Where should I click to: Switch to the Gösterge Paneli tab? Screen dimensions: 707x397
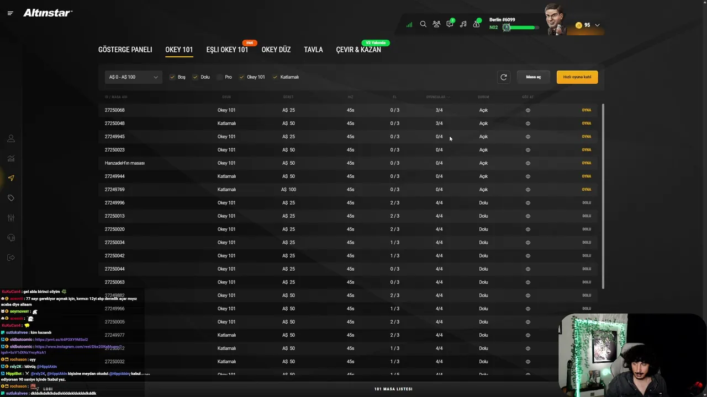click(x=125, y=50)
